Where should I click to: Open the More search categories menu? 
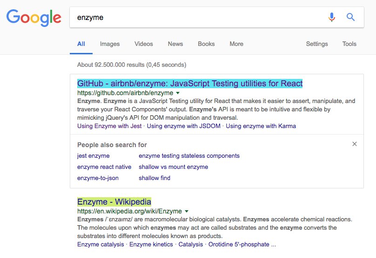coord(236,44)
